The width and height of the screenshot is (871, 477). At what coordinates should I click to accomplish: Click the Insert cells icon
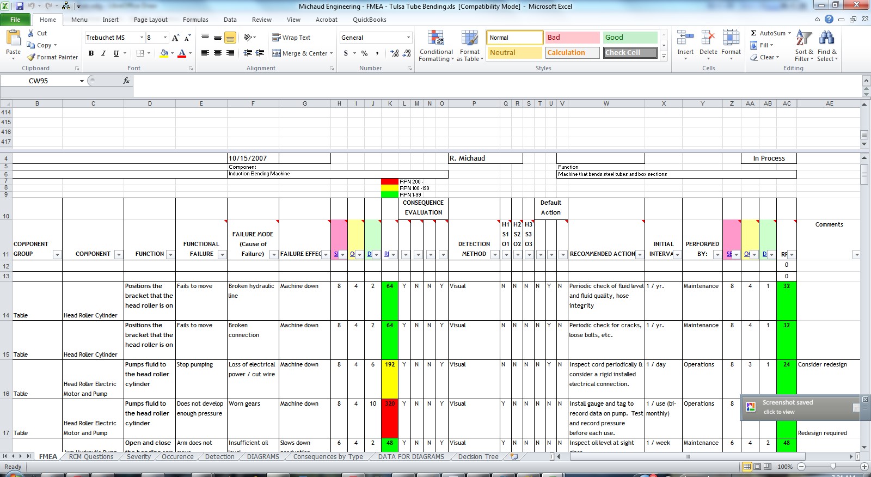pyautogui.click(x=685, y=39)
